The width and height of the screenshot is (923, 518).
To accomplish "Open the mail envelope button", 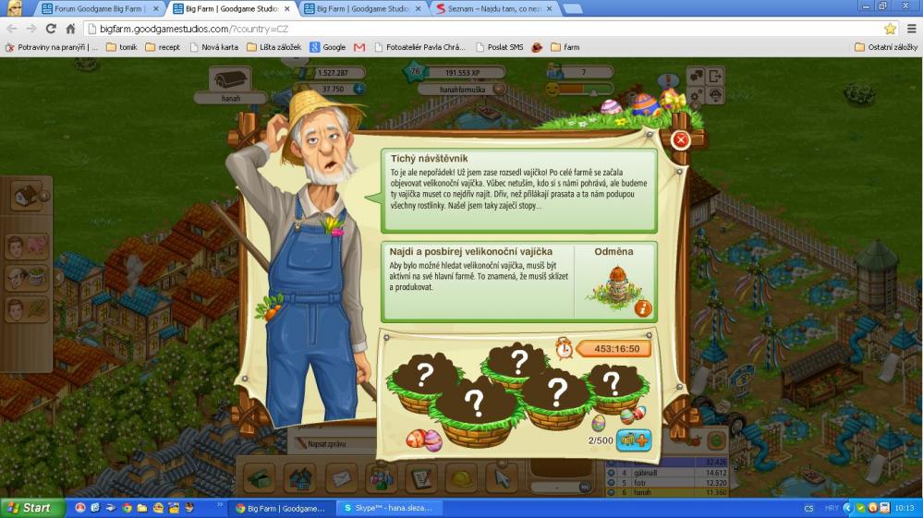I will [342, 478].
